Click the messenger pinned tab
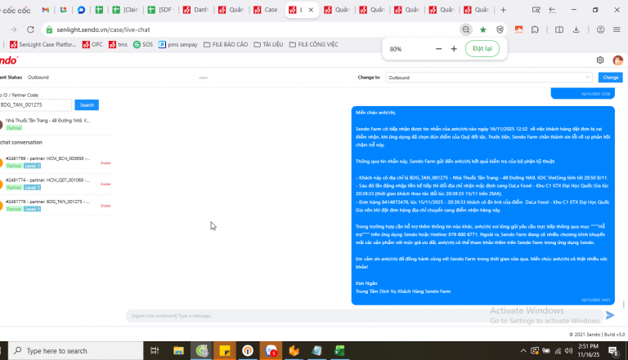Image resolution: width=628 pixels, height=360 pixels. click(x=81, y=10)
